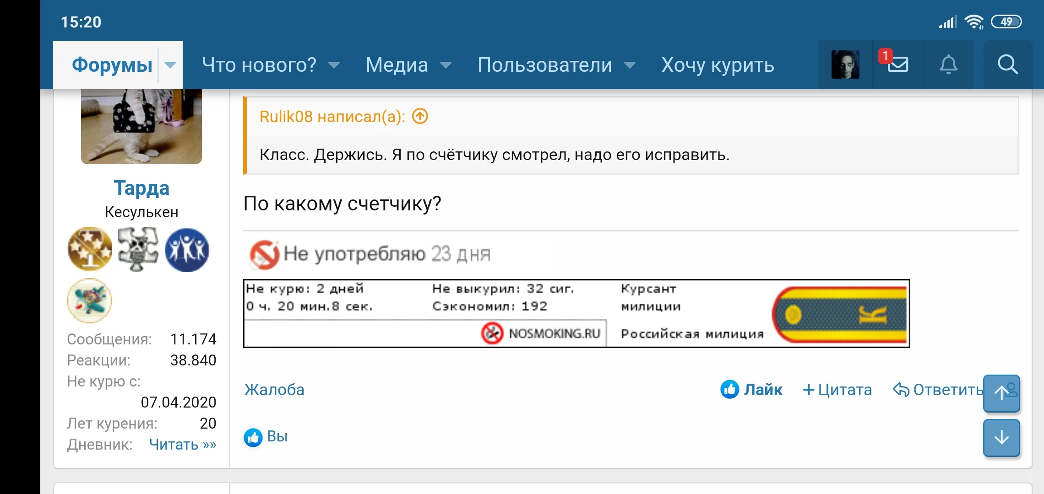Click the NOSMOKING.RU logo in the signature banner
Screen dimensions: 1044x494
click(x=542, y=333)
